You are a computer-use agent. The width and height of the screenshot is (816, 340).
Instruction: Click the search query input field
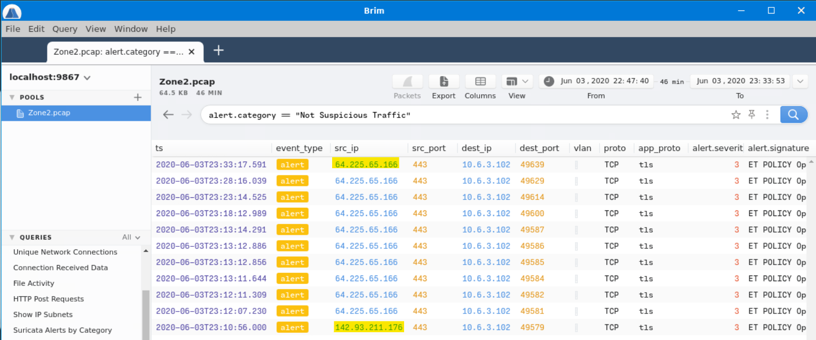click(x=464, y=115)
